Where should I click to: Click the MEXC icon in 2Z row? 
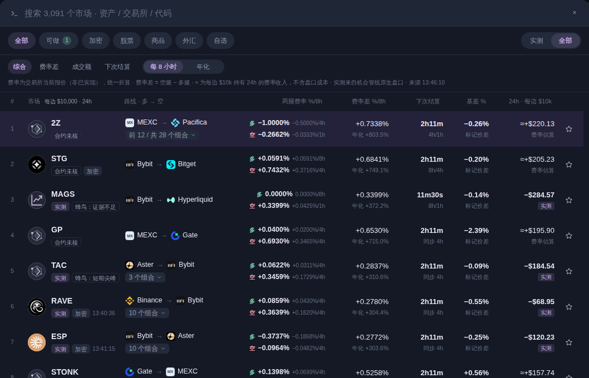coord(130,123)
